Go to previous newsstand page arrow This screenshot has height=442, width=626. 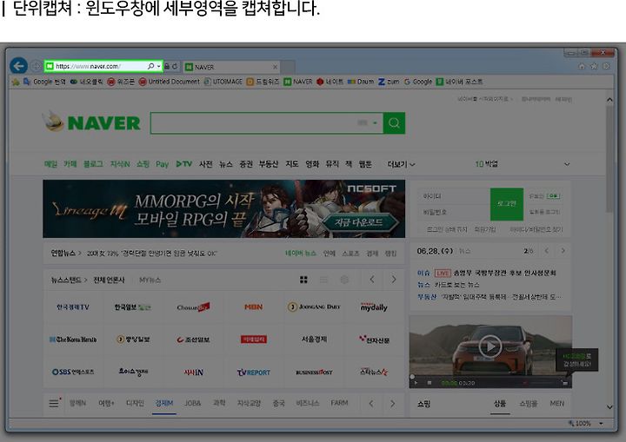click(372, 280)
